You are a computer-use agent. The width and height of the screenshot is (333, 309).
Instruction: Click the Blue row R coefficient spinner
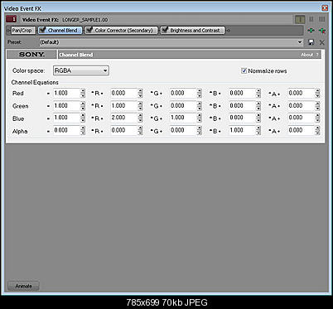[x=83, y=118]
